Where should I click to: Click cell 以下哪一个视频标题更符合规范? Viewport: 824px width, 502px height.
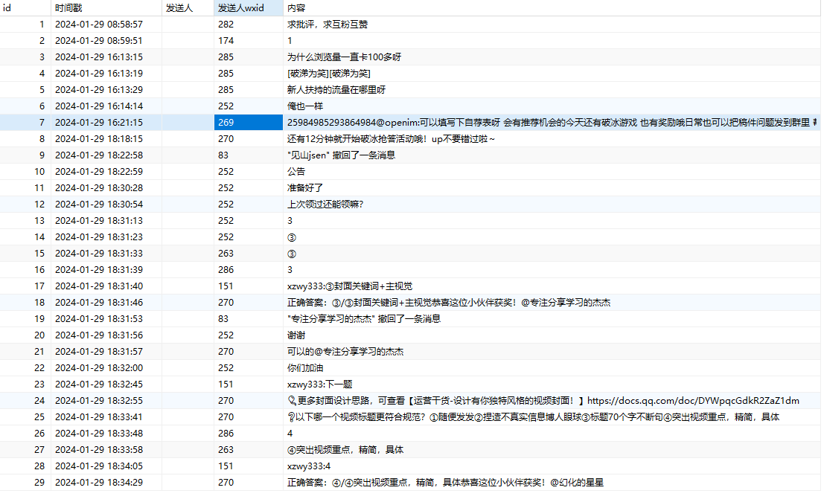[552, 417]
